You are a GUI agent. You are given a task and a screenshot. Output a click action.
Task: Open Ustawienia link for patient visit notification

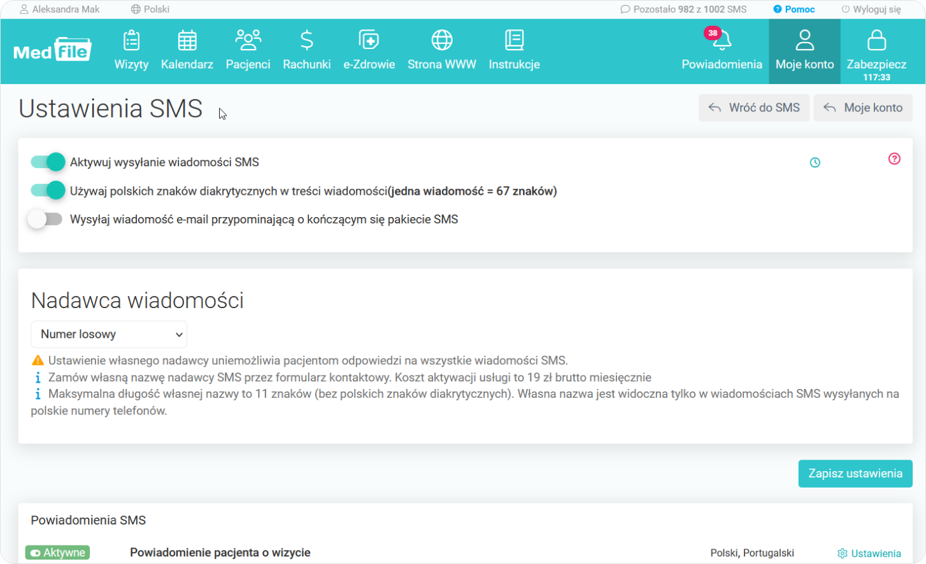[x=869, y=553]
